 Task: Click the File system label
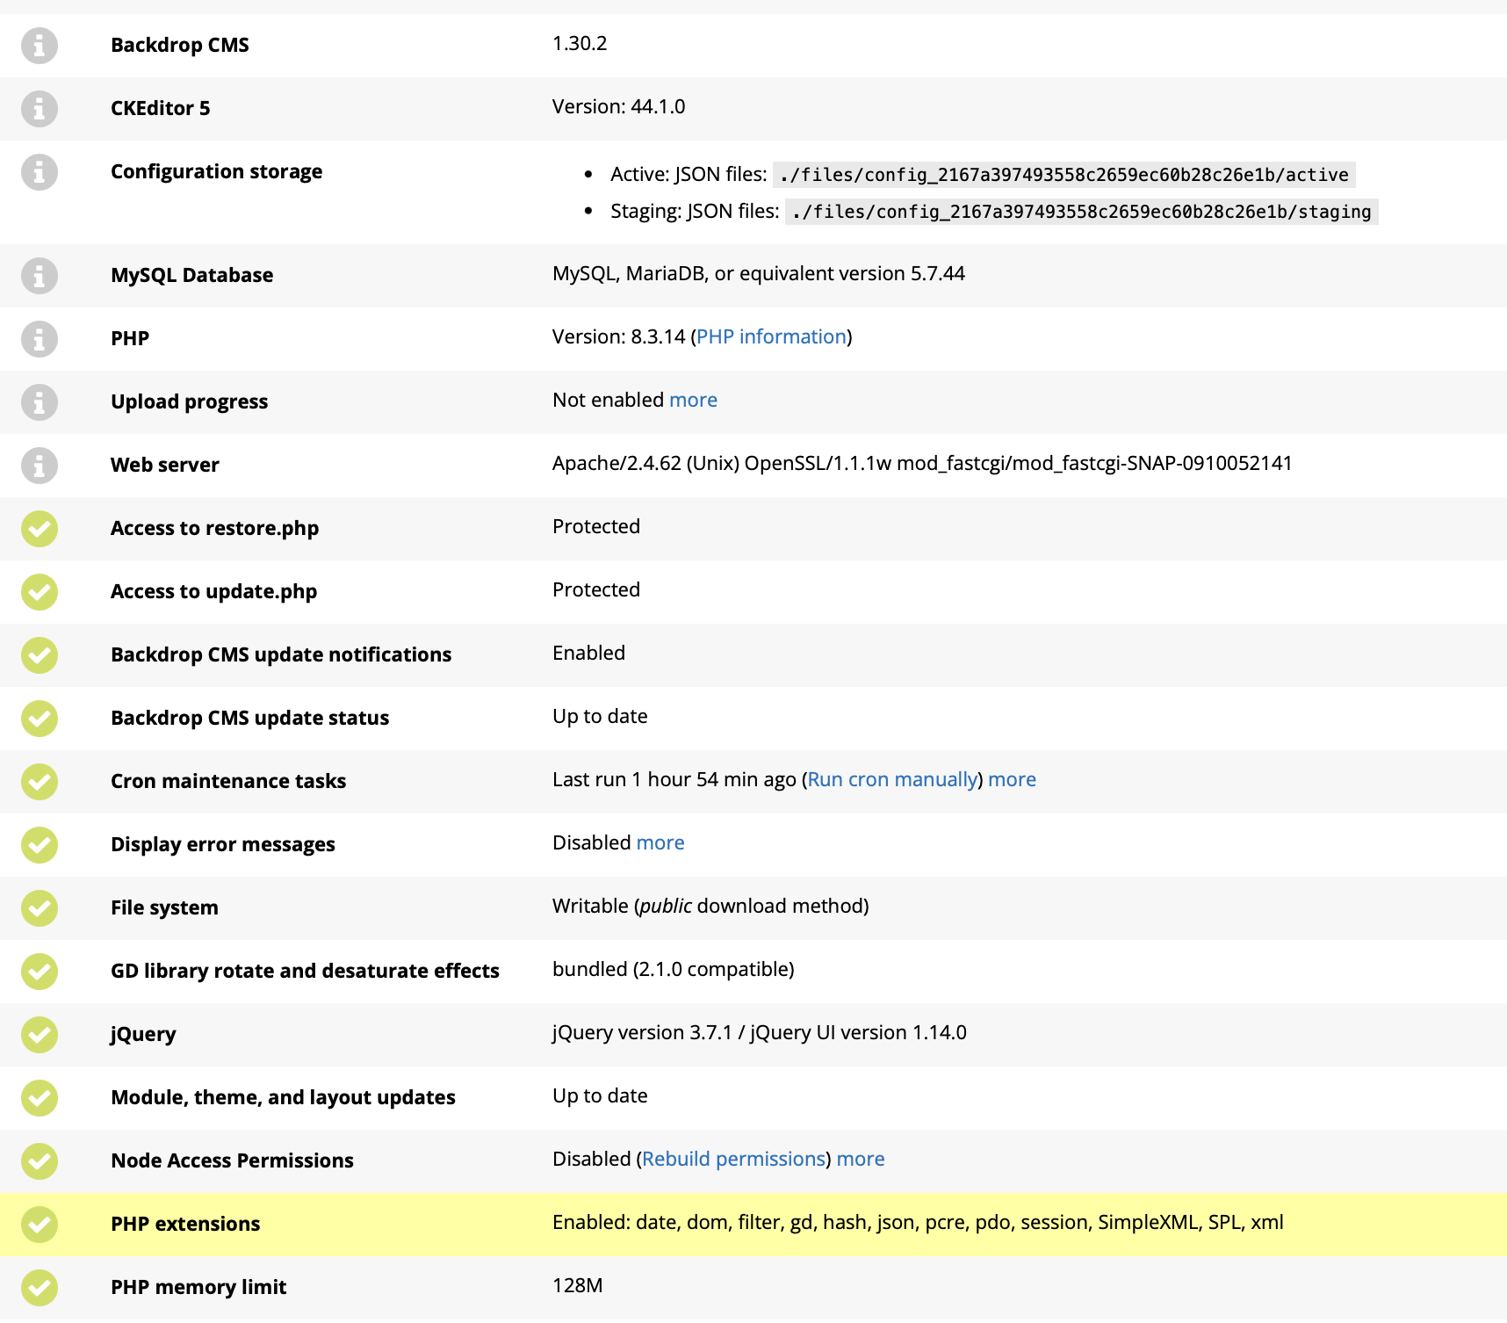coord(164,908)
